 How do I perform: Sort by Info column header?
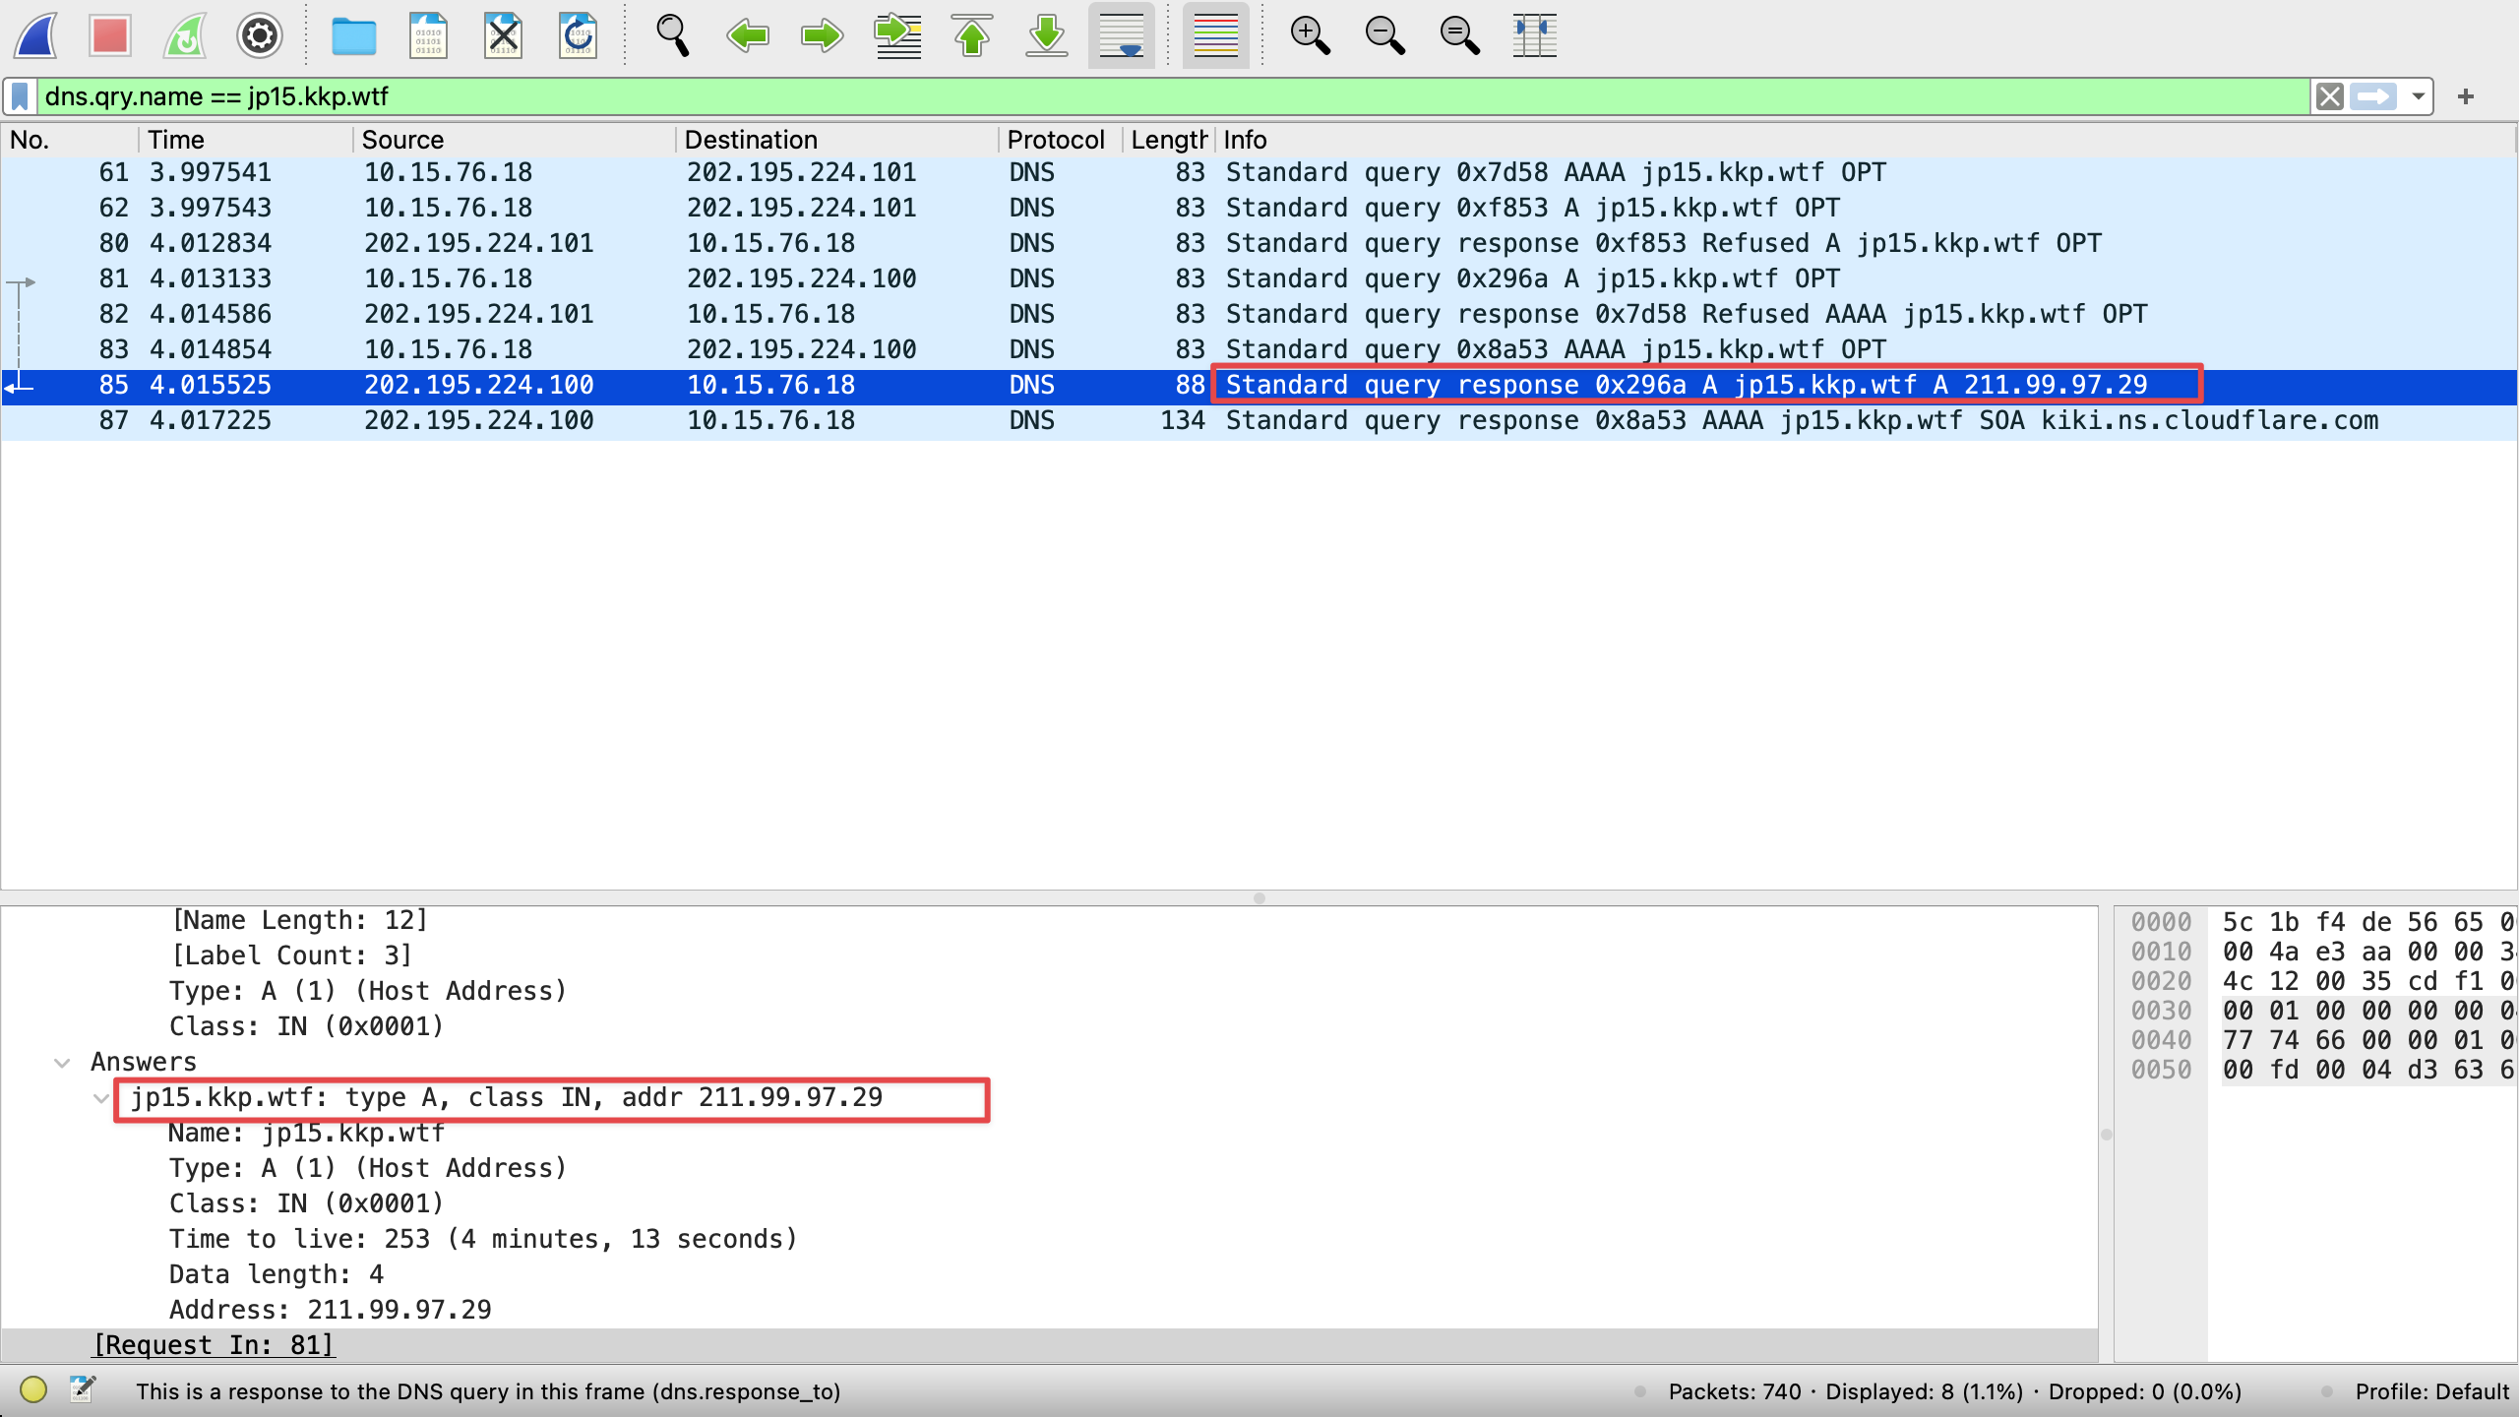(x=1866, y=140)
